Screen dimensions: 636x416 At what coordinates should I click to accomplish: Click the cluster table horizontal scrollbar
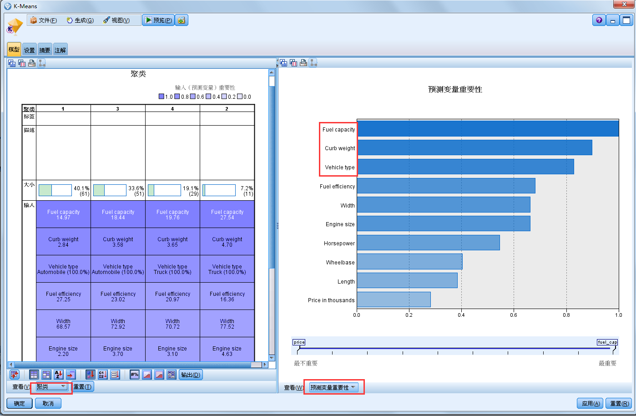[x=138, y=365]
